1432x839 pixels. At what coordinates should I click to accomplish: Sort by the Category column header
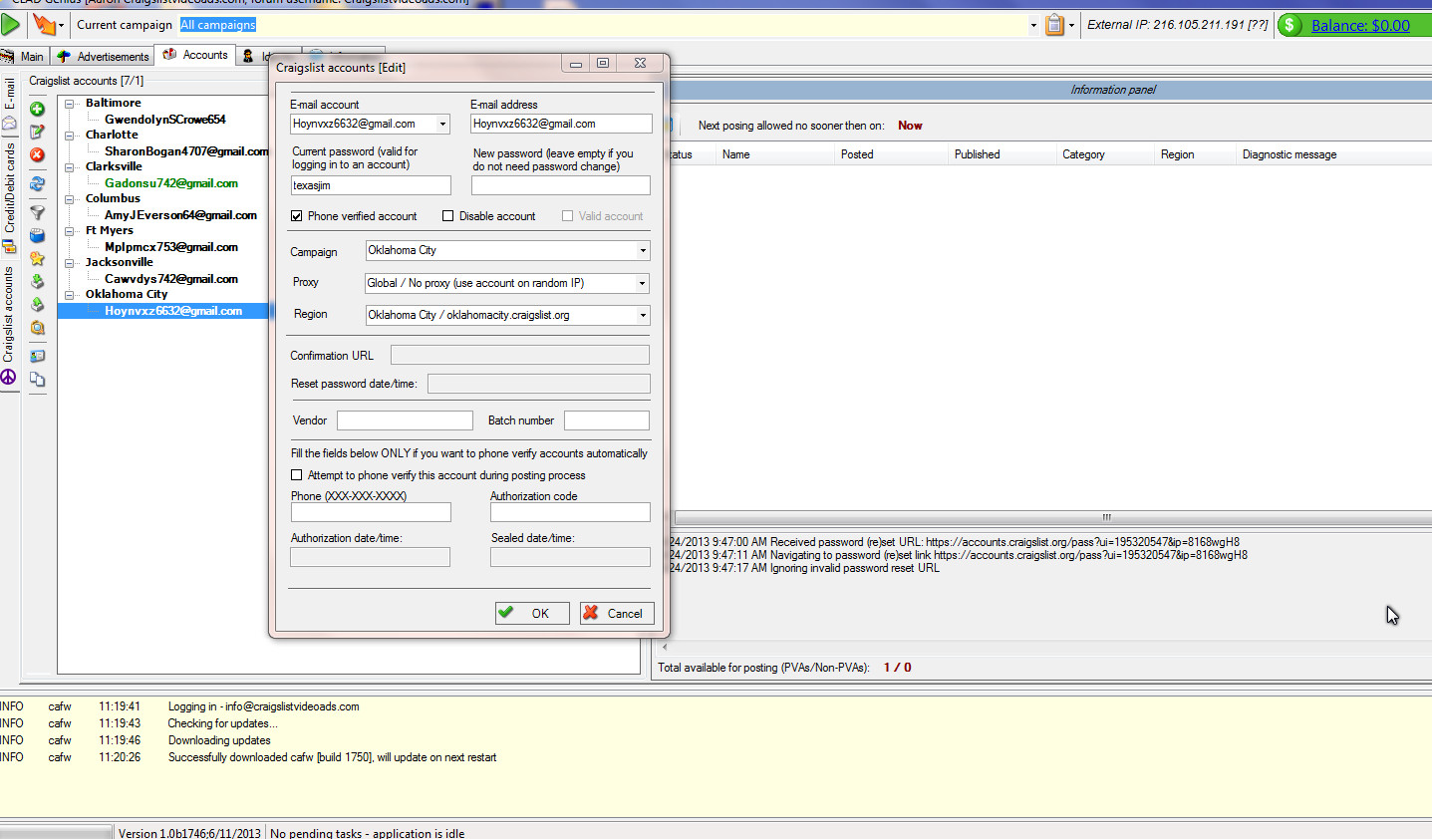point(1105,154)
